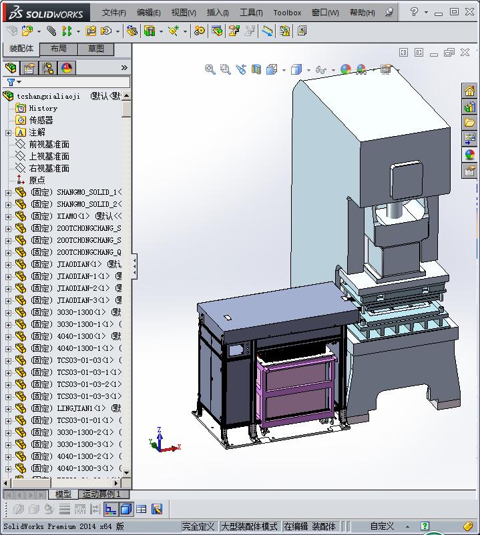The image size is (480, 535).
Task: Click the Insert Components toolbar icon
Action: tap(27, 31)
